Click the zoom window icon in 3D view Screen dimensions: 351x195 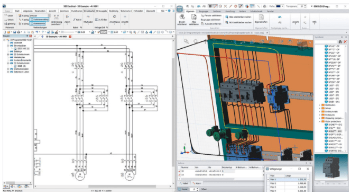(186, 41)
